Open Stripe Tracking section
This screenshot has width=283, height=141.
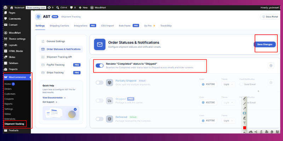[x=61, y=73]
